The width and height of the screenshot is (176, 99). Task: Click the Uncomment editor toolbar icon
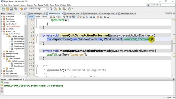coord(108,17)
